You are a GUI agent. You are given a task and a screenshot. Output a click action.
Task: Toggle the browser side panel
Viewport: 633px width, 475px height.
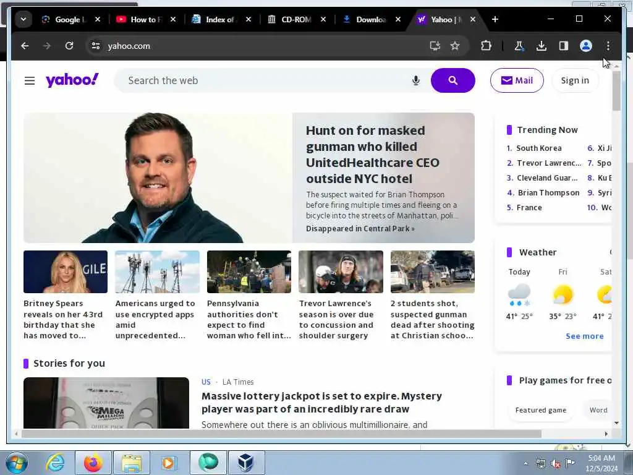[564, 46]
